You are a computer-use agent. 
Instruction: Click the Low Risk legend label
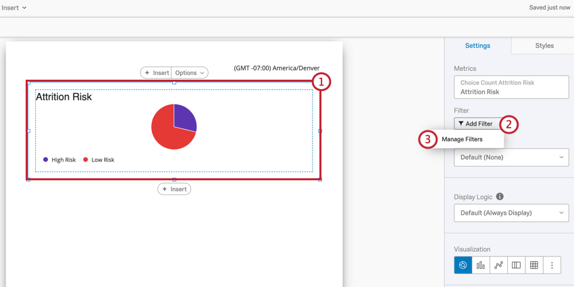[103, 159]
